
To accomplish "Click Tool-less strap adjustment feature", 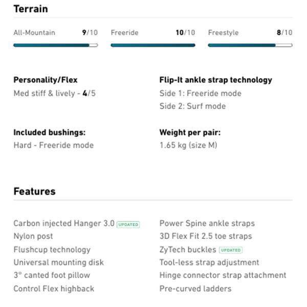I will tap(209, 262).
